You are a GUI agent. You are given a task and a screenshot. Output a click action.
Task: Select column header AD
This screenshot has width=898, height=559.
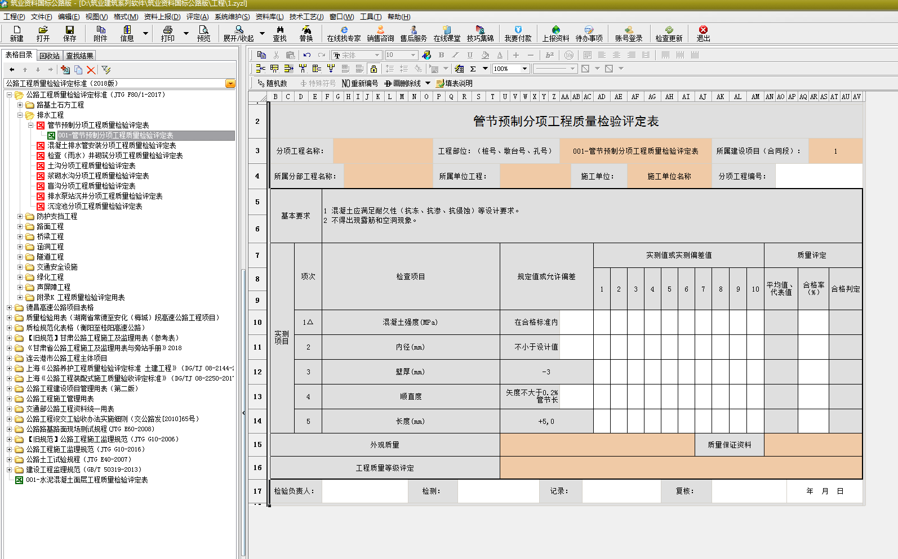(602, 97)
